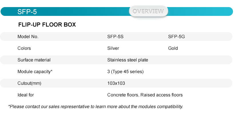Select the Surface material label
Image resolution: width=243 pixels, height=122 pixels.
coord(34,60)
